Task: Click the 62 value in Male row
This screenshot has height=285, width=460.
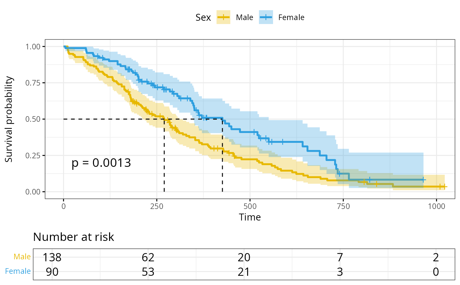Action: pyautogui.click(x=148, y=257)
